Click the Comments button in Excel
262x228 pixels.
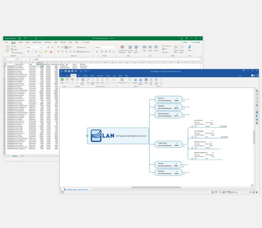point(195,42)
